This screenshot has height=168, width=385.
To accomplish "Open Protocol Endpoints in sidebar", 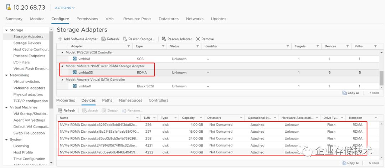I will pos(29,56).
